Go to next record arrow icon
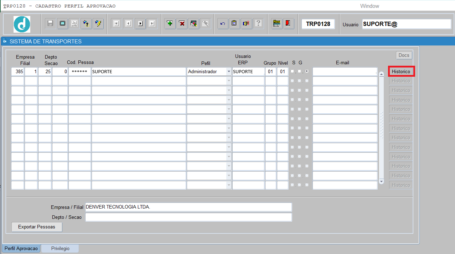 coord(140,23)
